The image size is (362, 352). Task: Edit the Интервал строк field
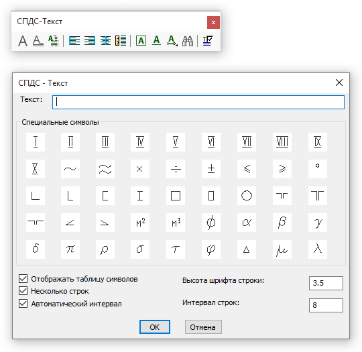(326, 305)
